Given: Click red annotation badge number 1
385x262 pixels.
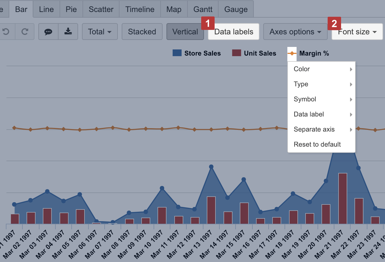Looking at the screenshot, I should tap(208, 23).
